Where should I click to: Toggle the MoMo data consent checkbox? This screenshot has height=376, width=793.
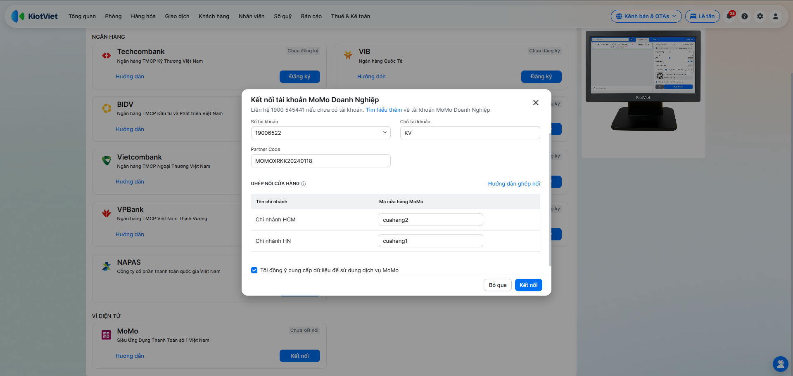(254, 270)
